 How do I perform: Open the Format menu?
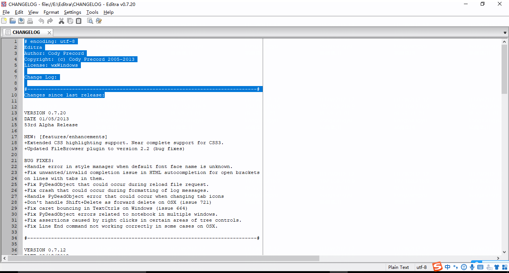[x=51, y=12]
